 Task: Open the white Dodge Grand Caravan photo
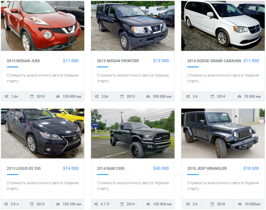tap(223, 26)
